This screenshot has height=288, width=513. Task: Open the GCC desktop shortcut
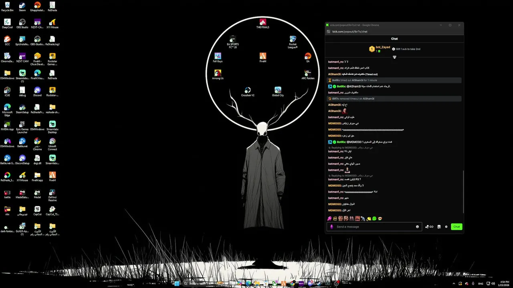pos(7,41)
